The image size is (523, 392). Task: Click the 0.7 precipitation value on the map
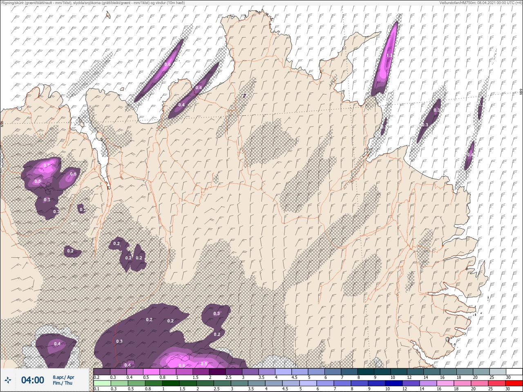click(47, 166)
